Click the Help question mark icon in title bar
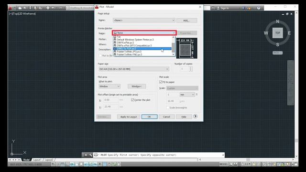306x172 pixels. (259, 8)
